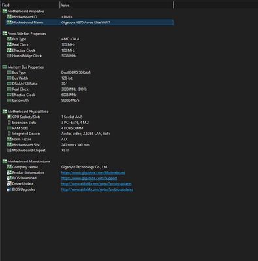Click the Audio, Video, 2.5GbE LAN, WiFi value
Viewport: 258px width, 261px height.
tap(86, 134)
